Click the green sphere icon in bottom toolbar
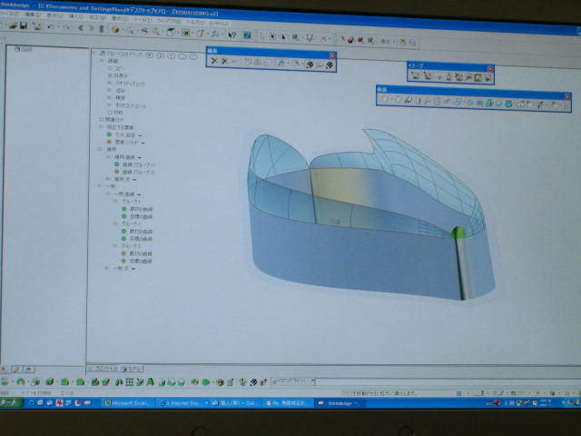The width and height of the screenshot is (581, 436). pos(206,381)
